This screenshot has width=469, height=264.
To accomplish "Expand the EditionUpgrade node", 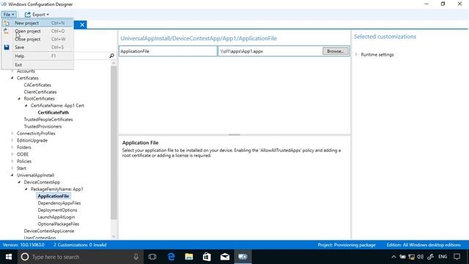I will pyautogui.click(x=12, y=140).
